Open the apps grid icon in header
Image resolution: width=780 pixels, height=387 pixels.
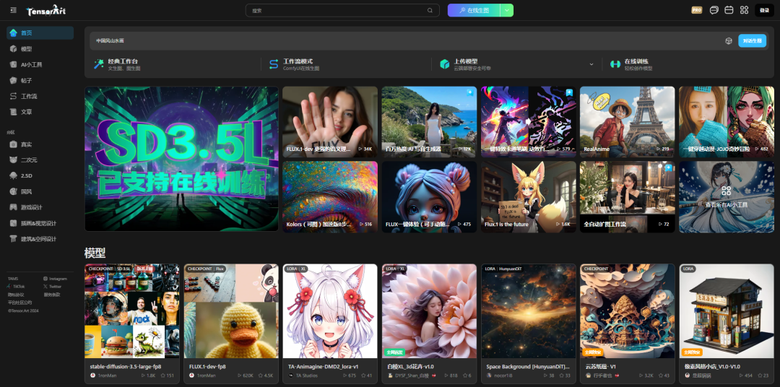[x=744, y=10]
